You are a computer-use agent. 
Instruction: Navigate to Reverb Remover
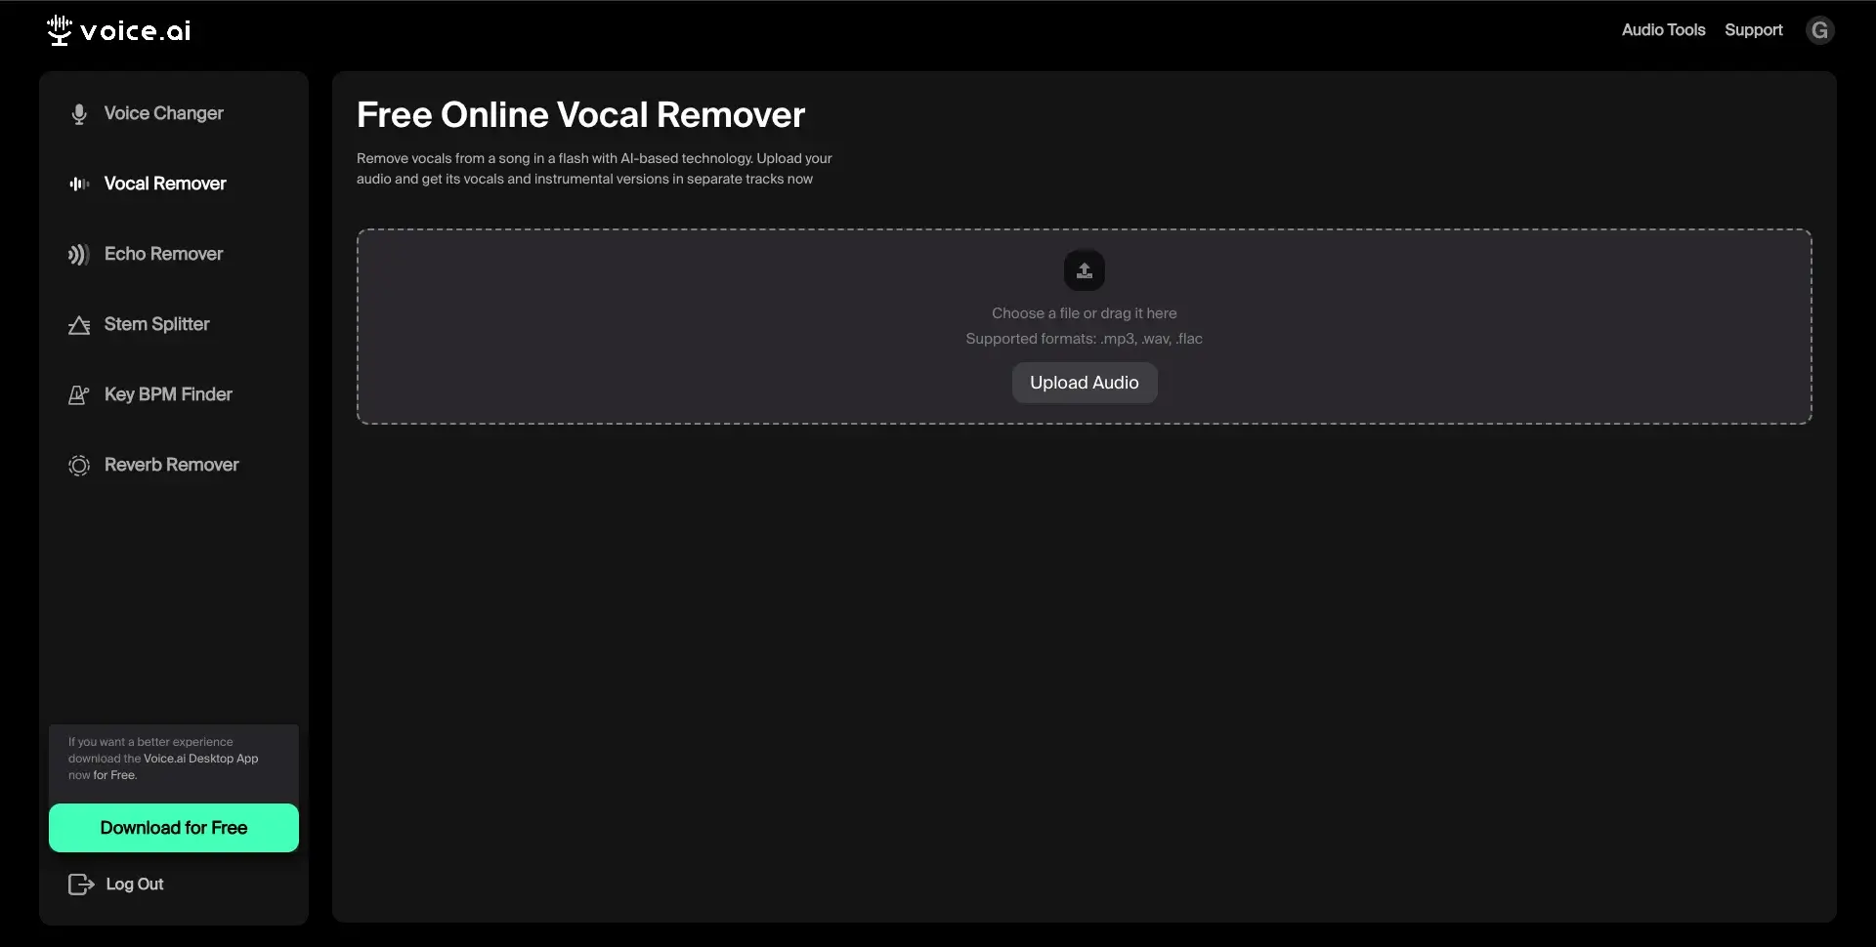pos(172,465)
